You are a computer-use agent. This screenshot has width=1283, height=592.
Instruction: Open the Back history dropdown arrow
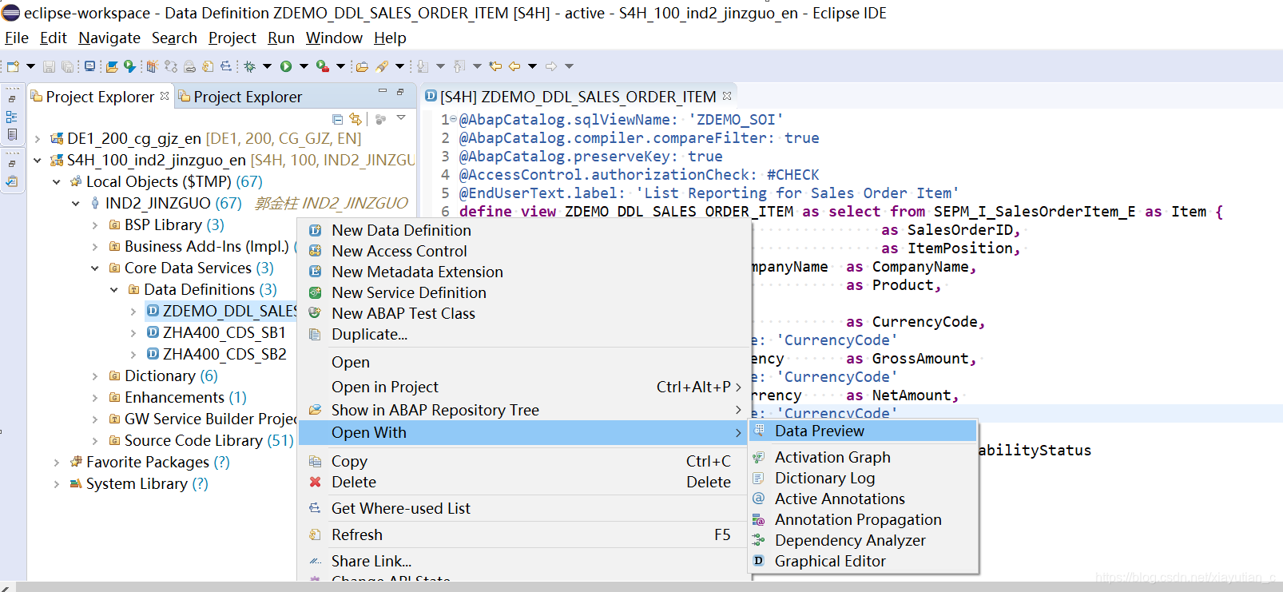(532, 66)
